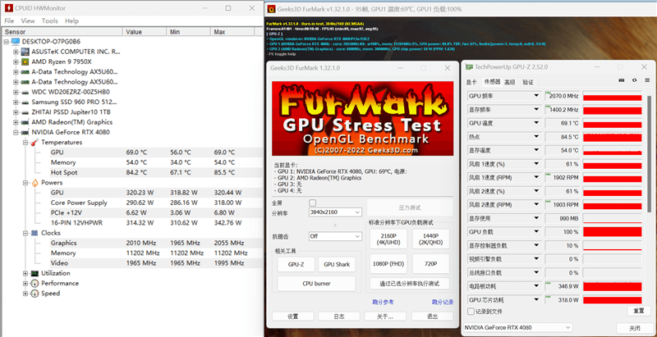
Task: Click the GPU-Z button in FurMark tools
Action: pos(296,264)
